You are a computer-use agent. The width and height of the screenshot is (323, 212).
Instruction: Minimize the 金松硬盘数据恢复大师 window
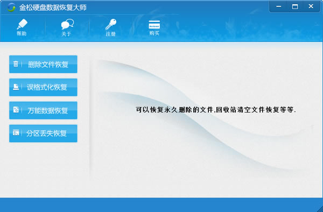pos(279,6)
